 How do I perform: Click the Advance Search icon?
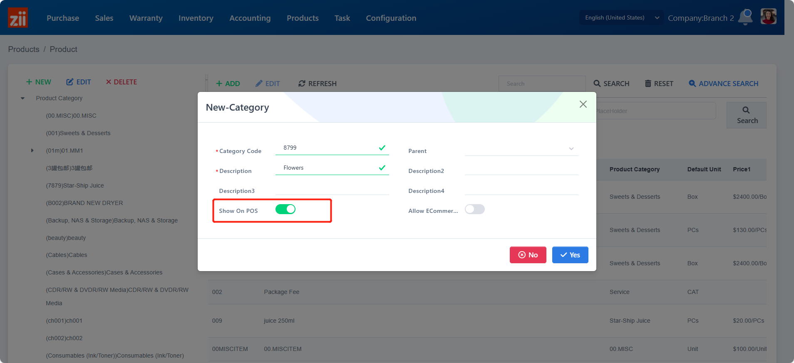coord(692,84)
